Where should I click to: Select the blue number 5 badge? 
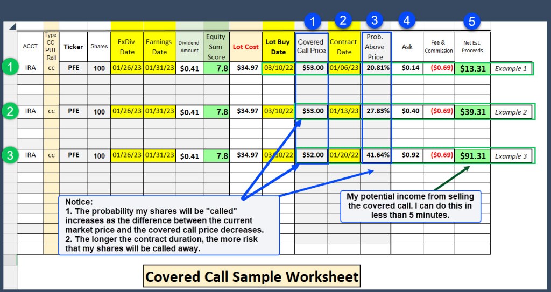(471, 22)
